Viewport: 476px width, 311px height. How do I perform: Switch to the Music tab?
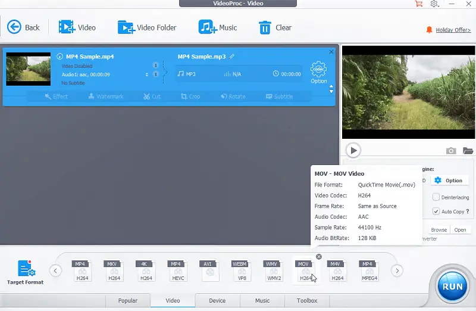tap(262, 300)
